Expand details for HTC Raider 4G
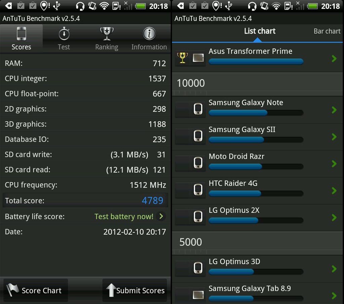 coord(334,191)
